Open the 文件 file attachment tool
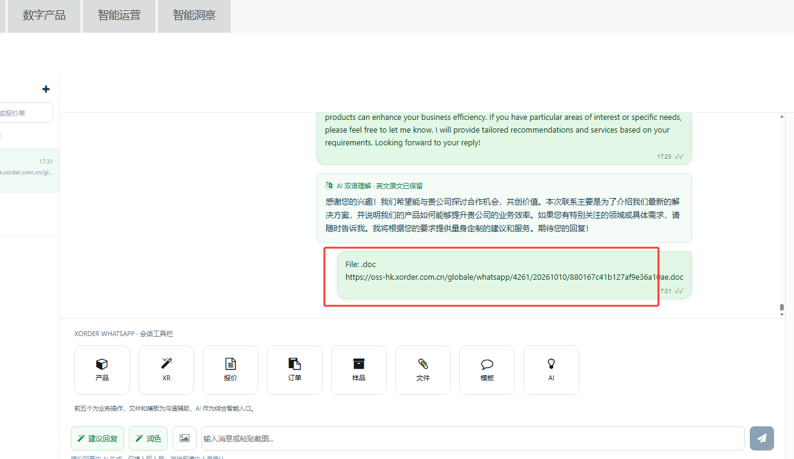Viewport: 794px width, 459px height. pos(423,370)
